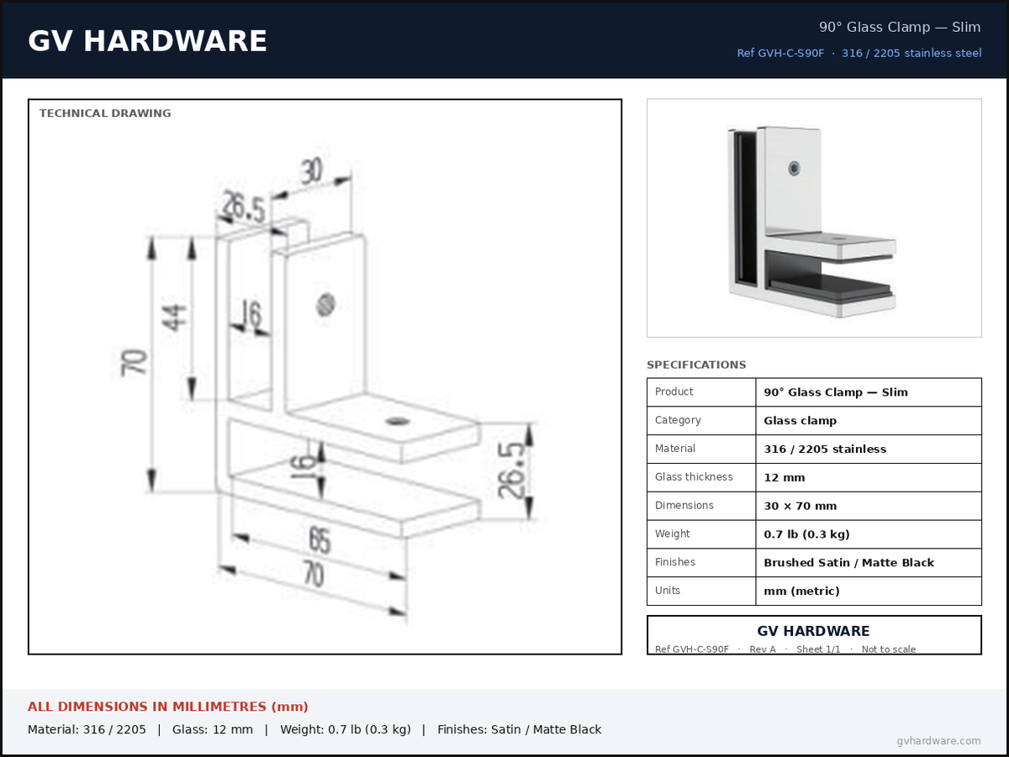Click footer text 'Finishes: Satin / Matte Black'
Screen dimensions: 1009x757
[x=520, y=729]
